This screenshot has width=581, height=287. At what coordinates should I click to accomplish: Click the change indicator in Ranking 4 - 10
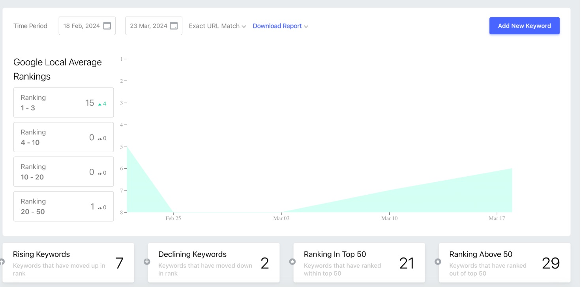pyautogui.click(x=102, y=138)
